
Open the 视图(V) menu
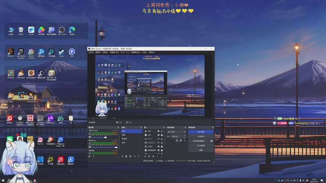click(105, 52)
